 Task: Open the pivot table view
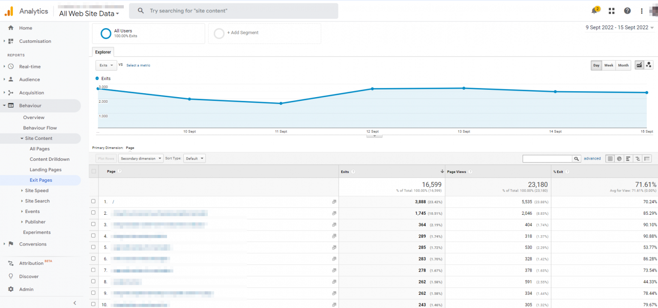tap(646, 158)
